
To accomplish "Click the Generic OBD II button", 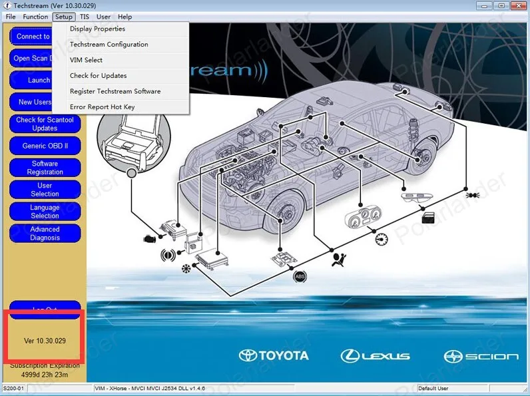I will (x=45, y=146).
